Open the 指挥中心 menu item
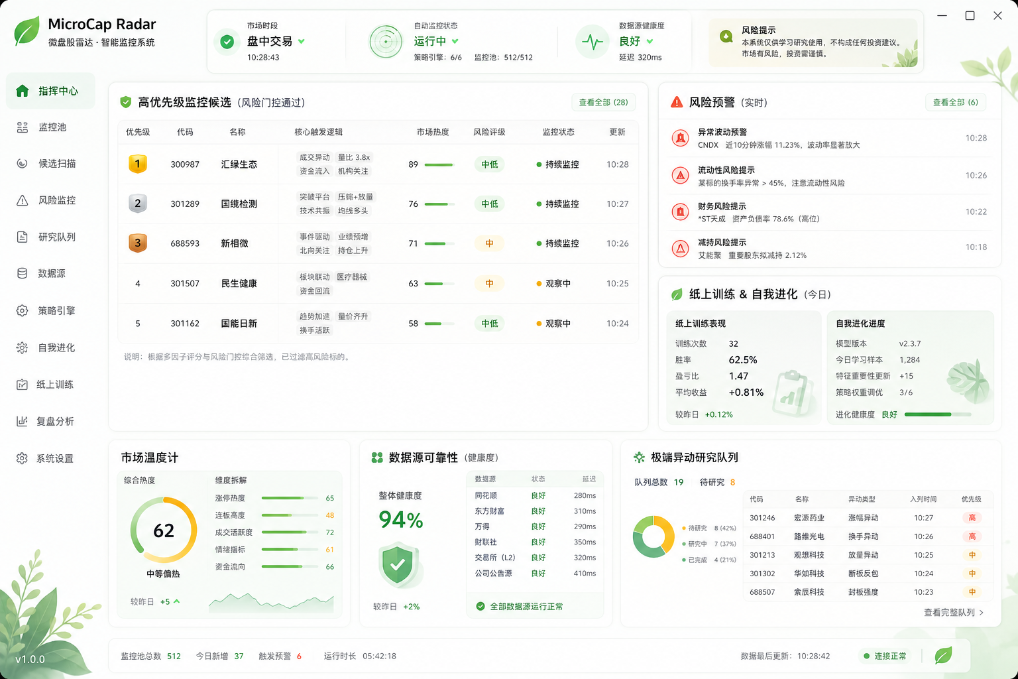This screenshot has width=1018, height=679. (51, 91)
